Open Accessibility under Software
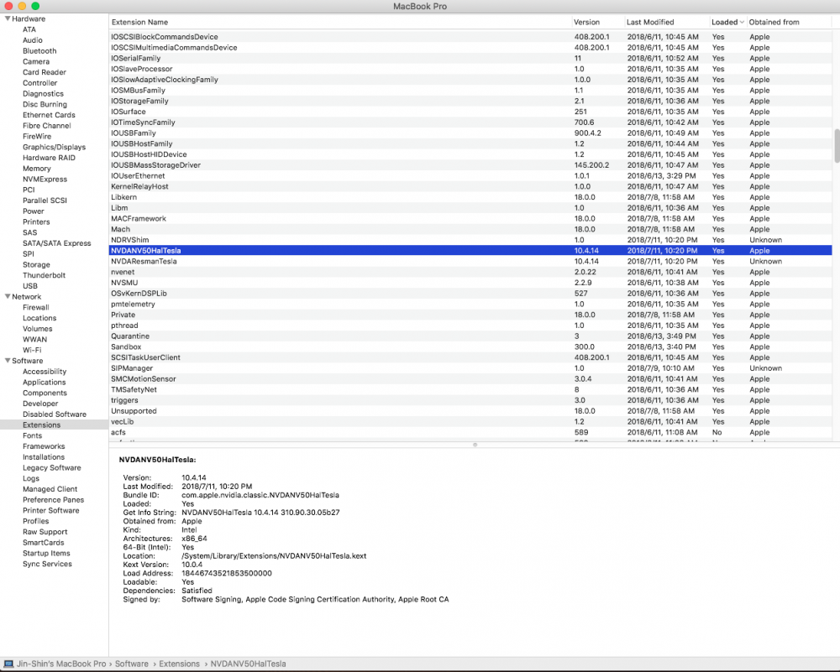This screenshot has height=672, width=840. [x=45, y=372]
